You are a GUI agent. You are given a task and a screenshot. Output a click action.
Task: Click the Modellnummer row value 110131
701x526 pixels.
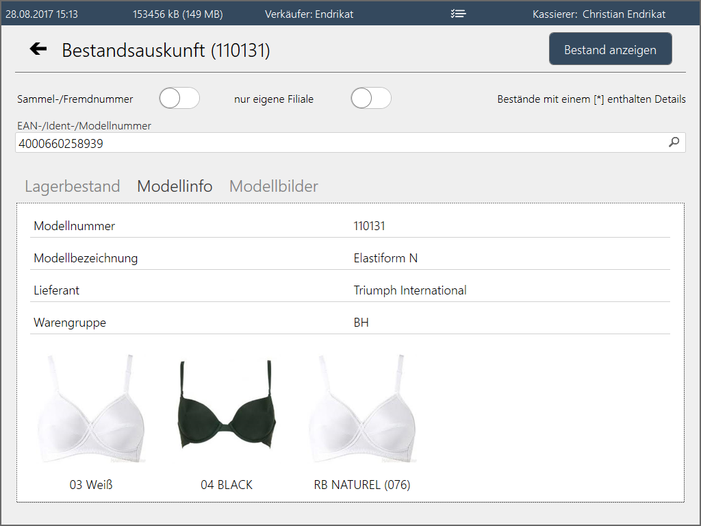coord(370,226)
